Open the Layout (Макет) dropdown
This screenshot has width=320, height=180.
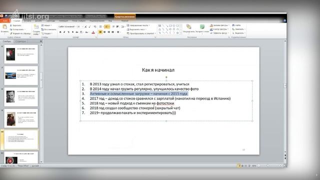(46, 25)
